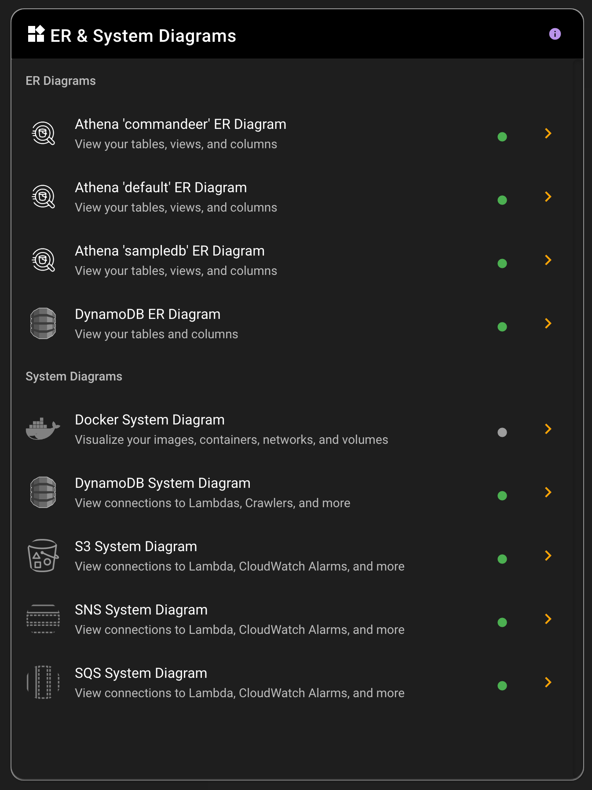
Task: Click the dashboard icon beside ER & System Diagrams
Action: [36, 34]
